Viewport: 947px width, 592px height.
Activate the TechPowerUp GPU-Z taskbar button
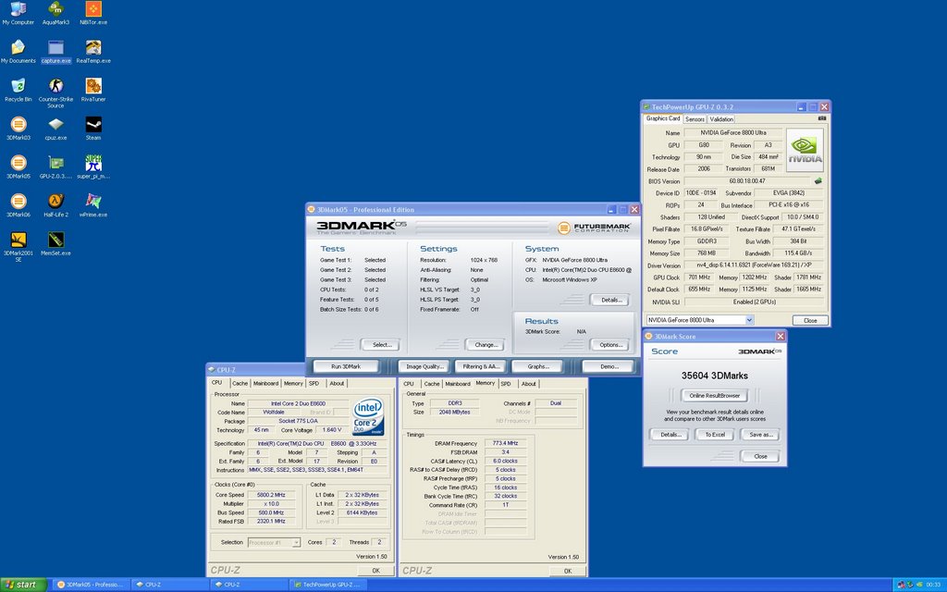coord(328,585)
